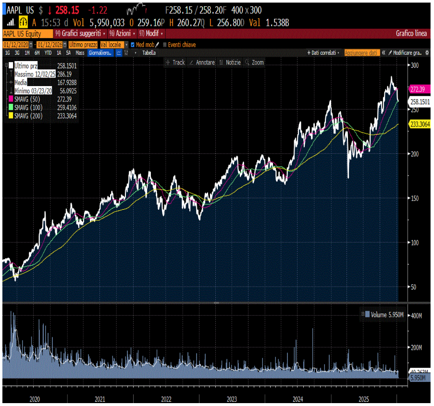The image size is (434, 406).
Task: Select the 1M time range
Action: [x=27, y=53]
